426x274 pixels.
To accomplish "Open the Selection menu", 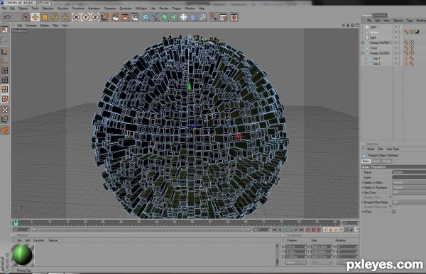I will (48, 8).
